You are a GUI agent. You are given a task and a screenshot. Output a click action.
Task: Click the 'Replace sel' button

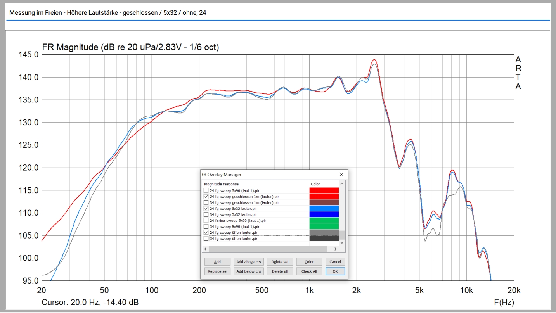coord(217,271)
